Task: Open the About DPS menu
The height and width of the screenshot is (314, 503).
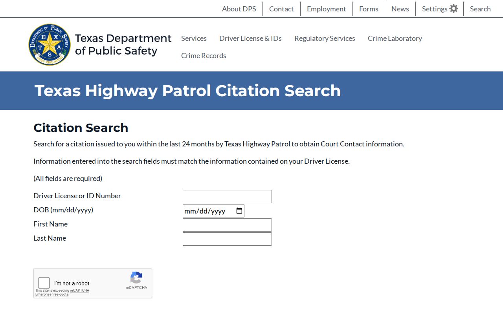Action: pyautogui.click(x=239, y=9)
